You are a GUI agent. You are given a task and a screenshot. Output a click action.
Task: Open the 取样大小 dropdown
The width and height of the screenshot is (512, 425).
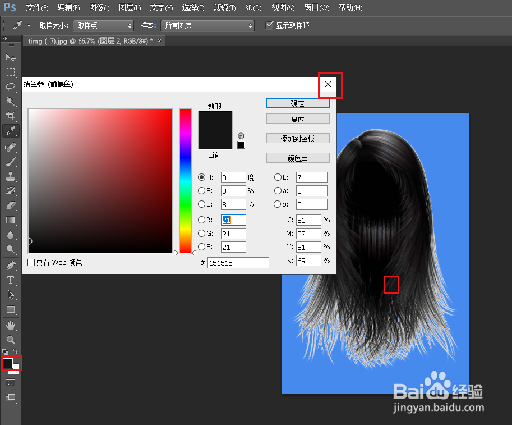[x=104, y=25]
